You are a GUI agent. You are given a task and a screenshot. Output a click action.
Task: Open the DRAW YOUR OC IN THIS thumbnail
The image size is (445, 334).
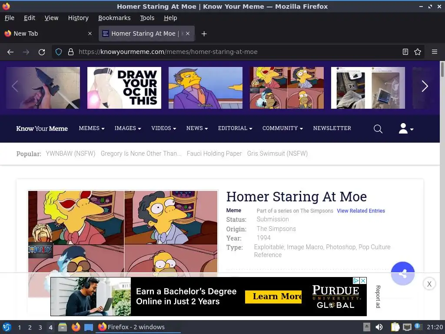pyautogui.click(x=124, y=88)
